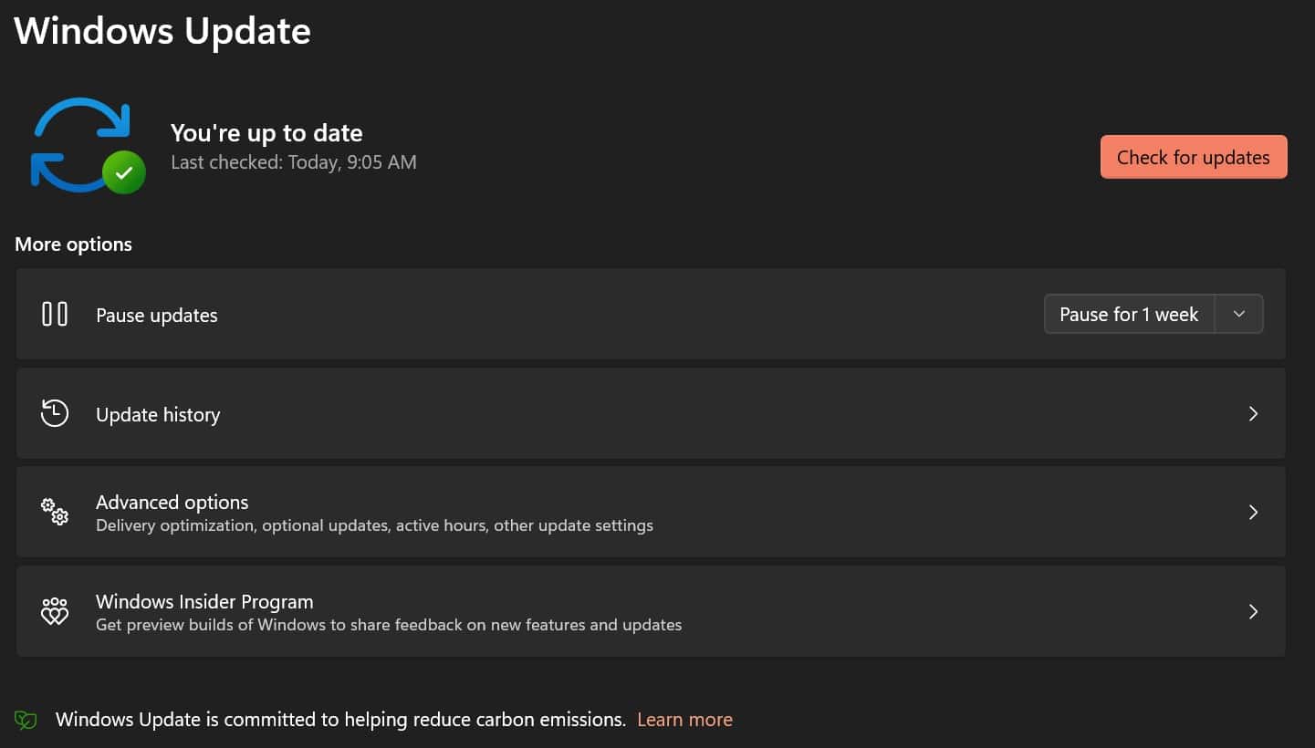Click the Windows Update page title
Screen dimensions: 1315x748
point(162,32)
